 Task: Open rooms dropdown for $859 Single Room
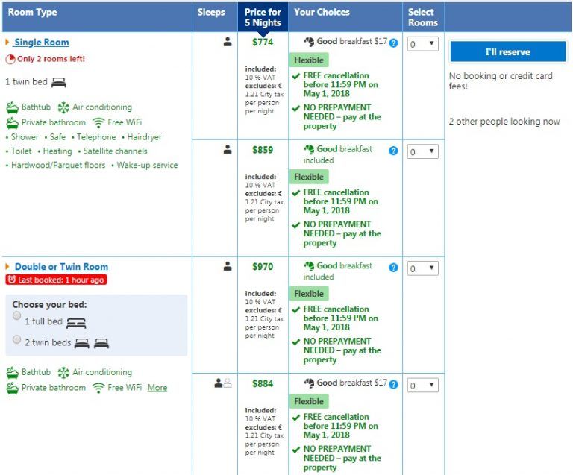(x=422, y=151)
